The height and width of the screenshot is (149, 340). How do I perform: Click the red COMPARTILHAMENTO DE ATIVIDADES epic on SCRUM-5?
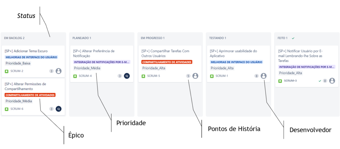pos(167,62)
